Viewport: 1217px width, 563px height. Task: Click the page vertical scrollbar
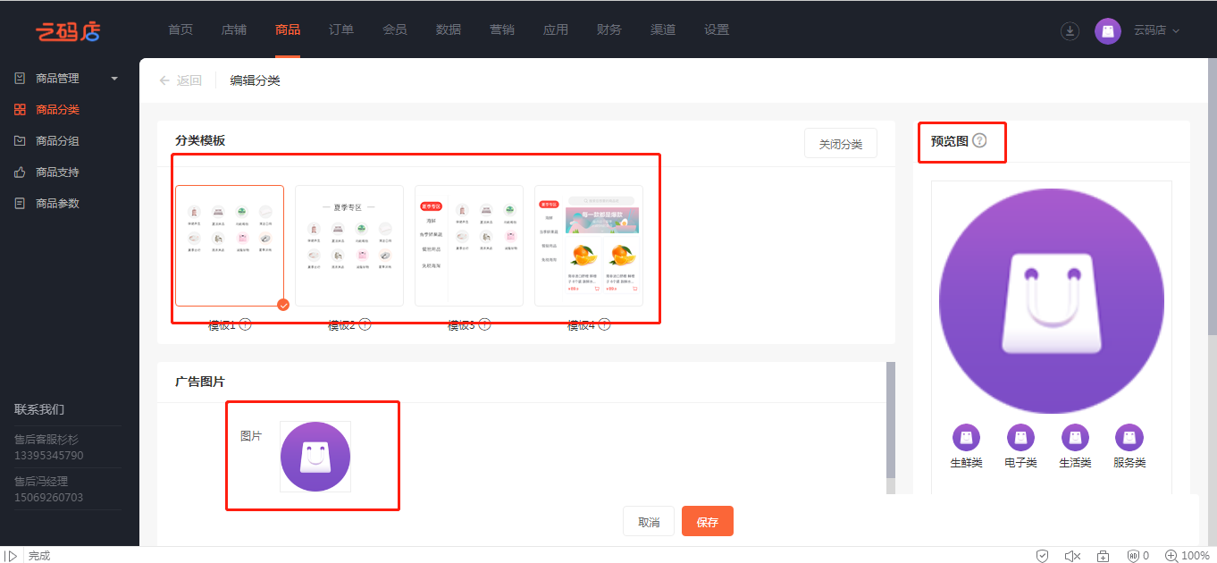[1213, 197]
